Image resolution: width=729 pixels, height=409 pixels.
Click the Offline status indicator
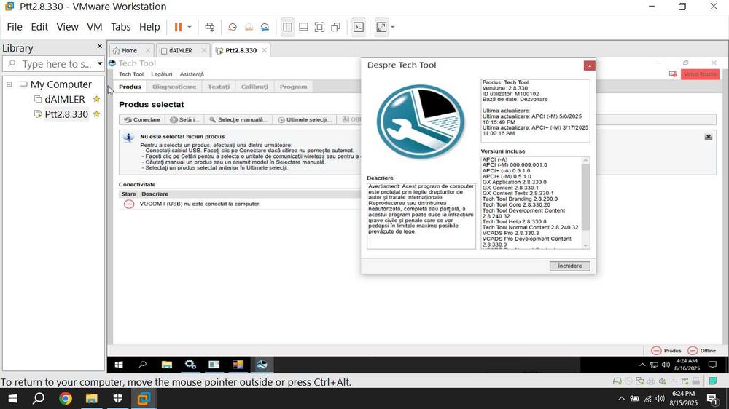(x=702, y=351)
